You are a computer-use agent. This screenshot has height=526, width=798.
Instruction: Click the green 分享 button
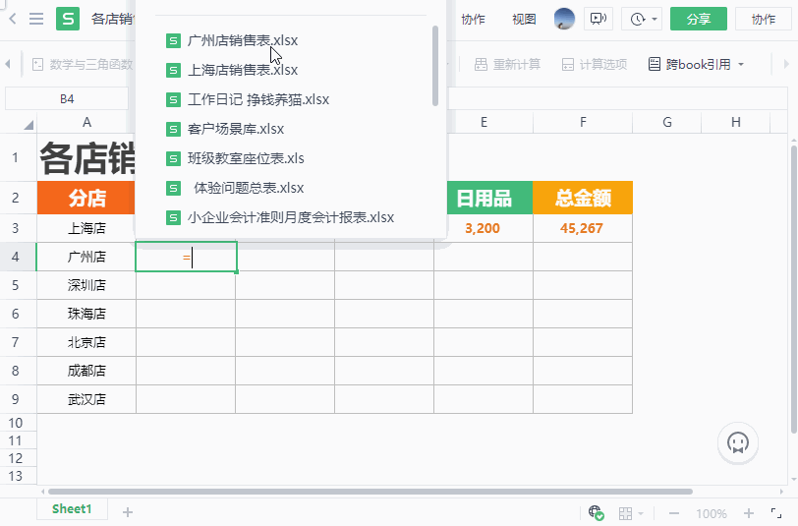click(698, 19)
